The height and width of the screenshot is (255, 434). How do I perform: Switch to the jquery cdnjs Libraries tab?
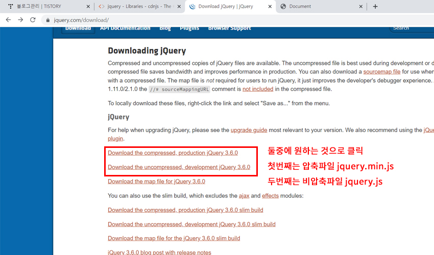138,6
